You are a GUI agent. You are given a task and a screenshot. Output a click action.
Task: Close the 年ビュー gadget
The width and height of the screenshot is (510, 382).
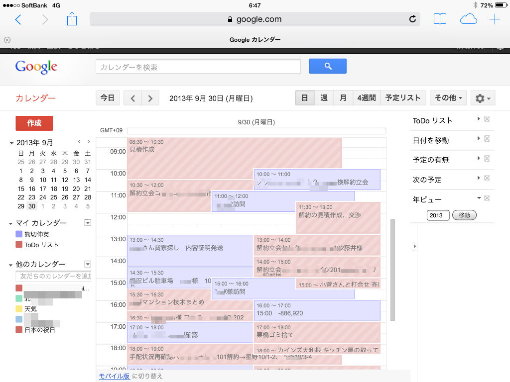coord(487,198)
